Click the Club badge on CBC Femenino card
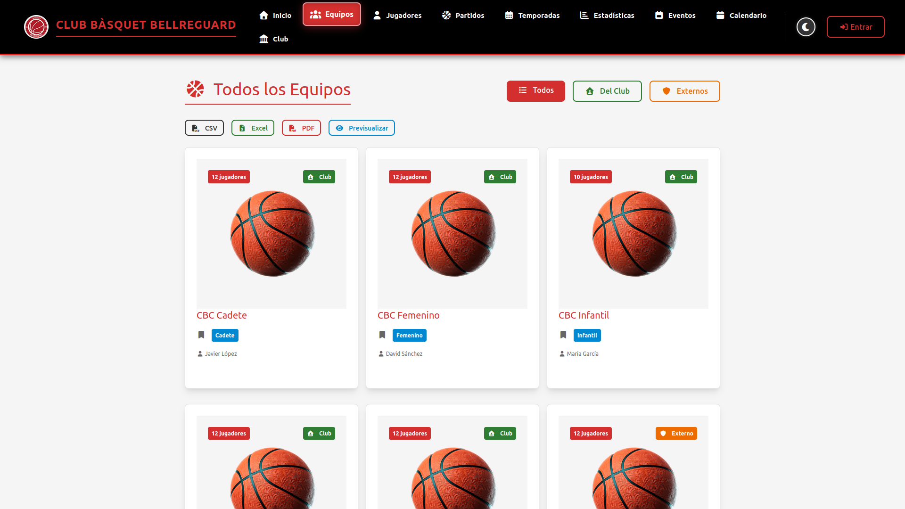 pyautogui.click(x=500, y=177)
